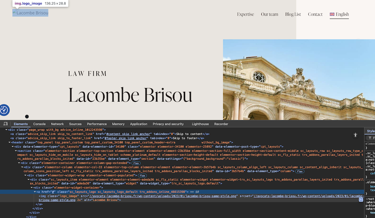The image size is (375, 218).
Task: Open the Network tab
Action: tap(57, 124)
